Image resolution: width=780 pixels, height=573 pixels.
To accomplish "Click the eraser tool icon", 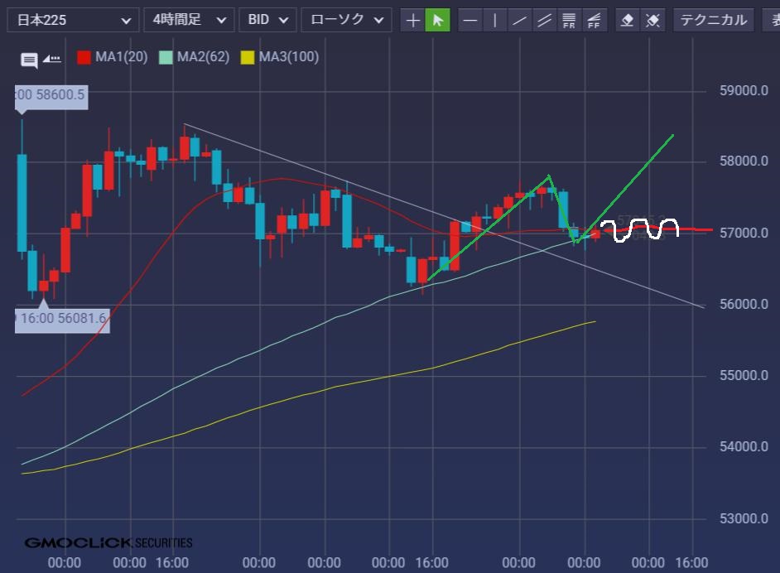I will [x=628, y=20].
